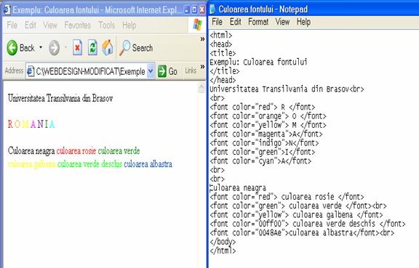Open the View menu in Internet Explorer
This screenshot has height=268, width=419.
[x=50, y=25]
